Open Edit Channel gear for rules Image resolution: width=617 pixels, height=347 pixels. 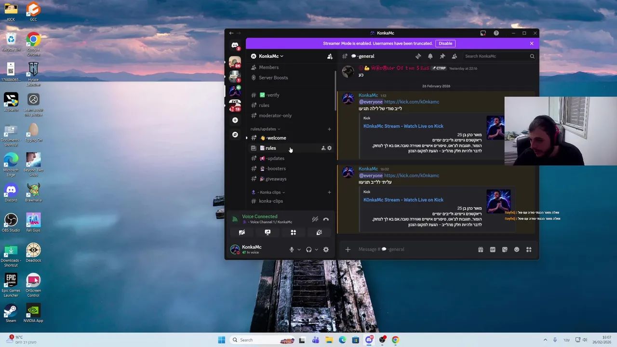tap(329, 148)
